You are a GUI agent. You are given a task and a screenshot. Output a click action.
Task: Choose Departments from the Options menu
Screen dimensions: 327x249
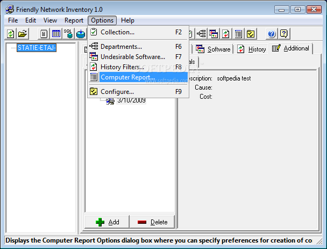point(138,46)
